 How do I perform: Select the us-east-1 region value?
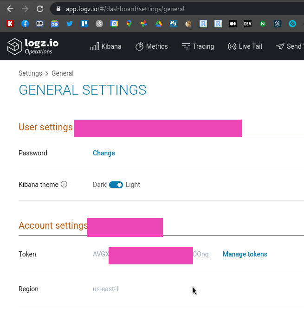click(106, 289)
